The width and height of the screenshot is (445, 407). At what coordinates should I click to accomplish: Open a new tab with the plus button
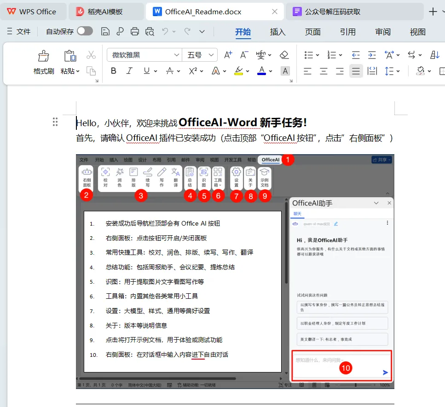coord(433,12)
